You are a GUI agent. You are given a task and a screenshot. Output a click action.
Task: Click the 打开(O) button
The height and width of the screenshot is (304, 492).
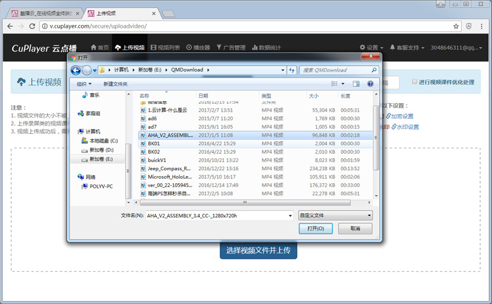pyautogui.click(x=316, y=228)
